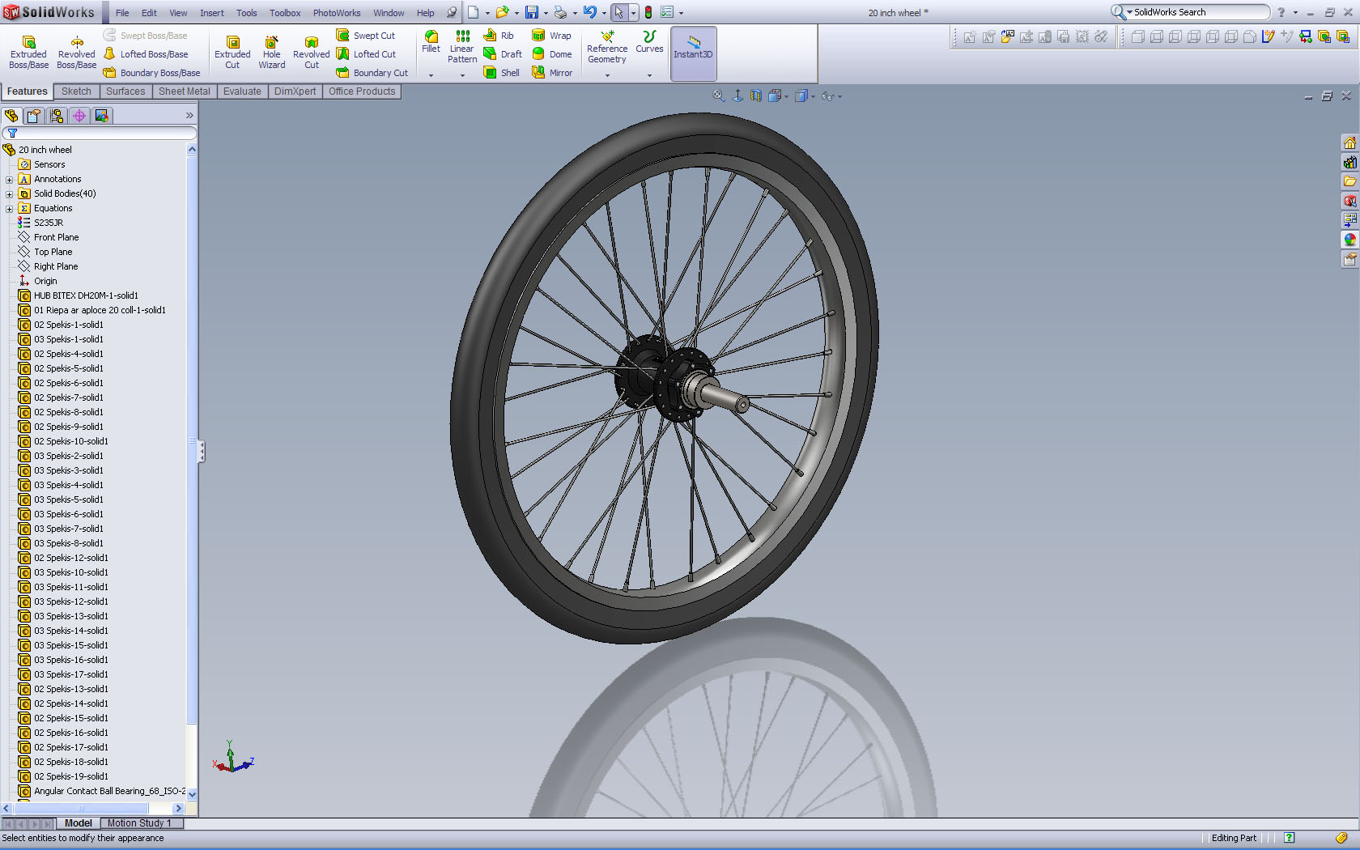Select the Boundary Boss/Base tool
The height and width of the screenshot is (850, 1360).
(x=152, y=73)
